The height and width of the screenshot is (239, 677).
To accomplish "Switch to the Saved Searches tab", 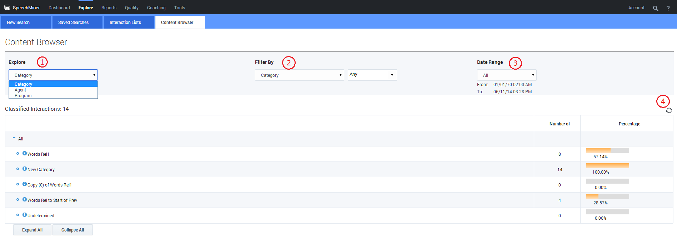I will (x=74, y=22).
